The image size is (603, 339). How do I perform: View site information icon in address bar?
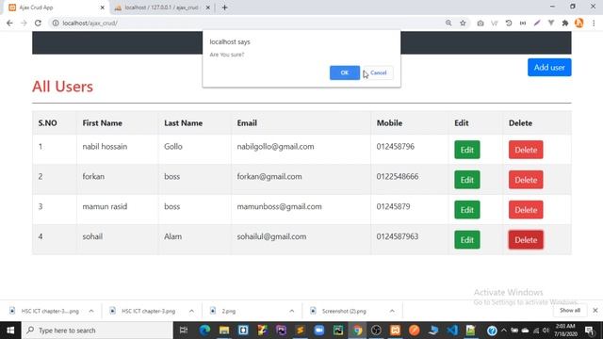[56, 23]
